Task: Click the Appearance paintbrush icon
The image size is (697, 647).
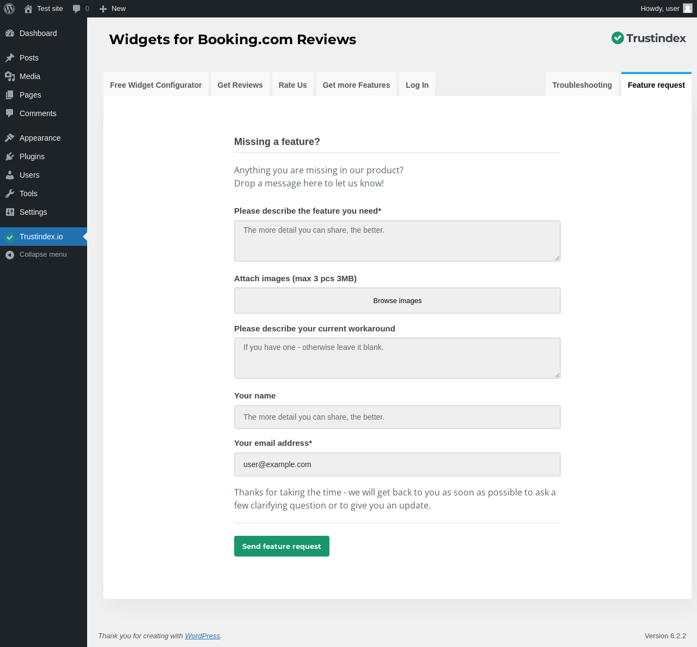Action: click(10, 138)
